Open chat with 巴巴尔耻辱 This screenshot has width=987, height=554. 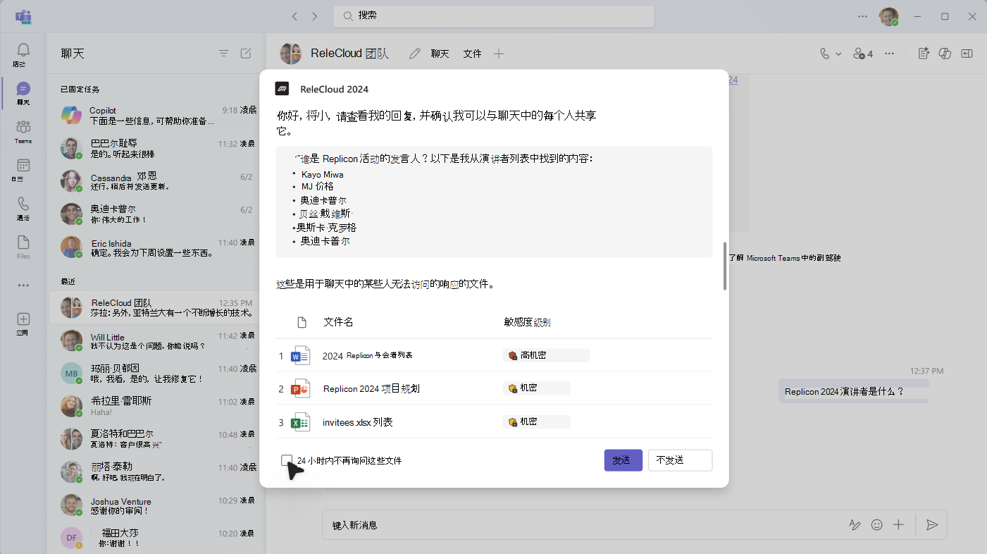pos(158,148)
